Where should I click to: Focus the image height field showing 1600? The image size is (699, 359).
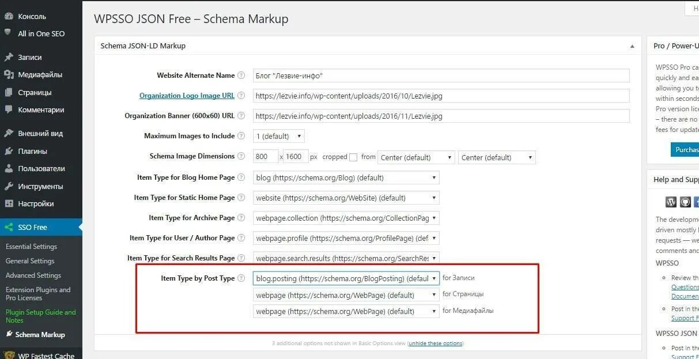296,157
